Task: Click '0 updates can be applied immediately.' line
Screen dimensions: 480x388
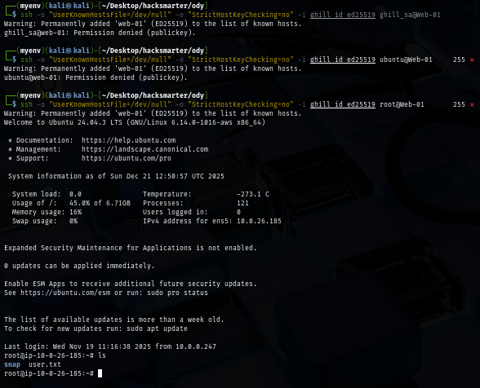Action: coord(79,266)
